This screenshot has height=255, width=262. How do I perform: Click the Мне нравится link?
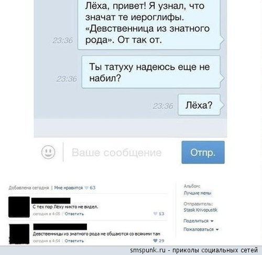click(68, 188)
